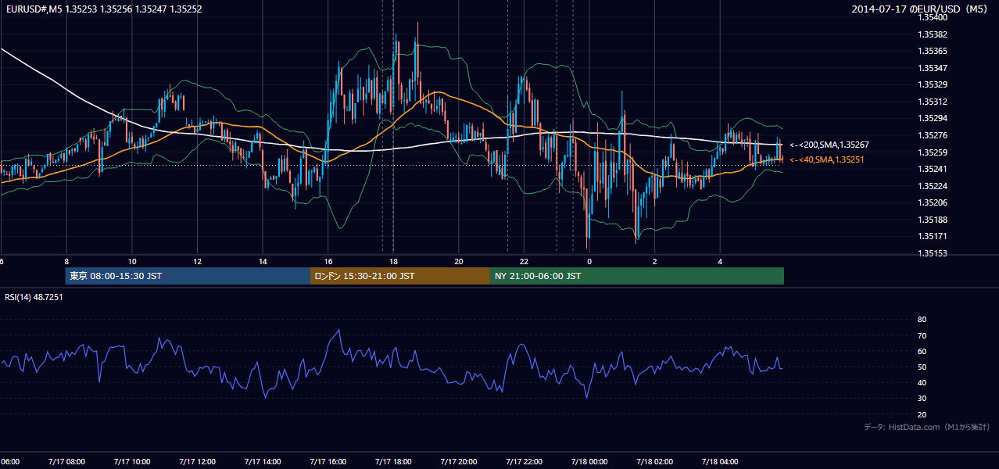
Task: Click hour marker 10 below the price chart
Action: coord(132,262)
